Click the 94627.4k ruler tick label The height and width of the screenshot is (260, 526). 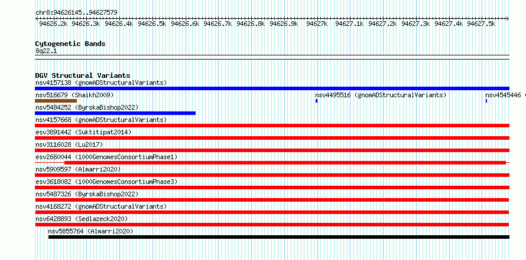coord(449,24)
